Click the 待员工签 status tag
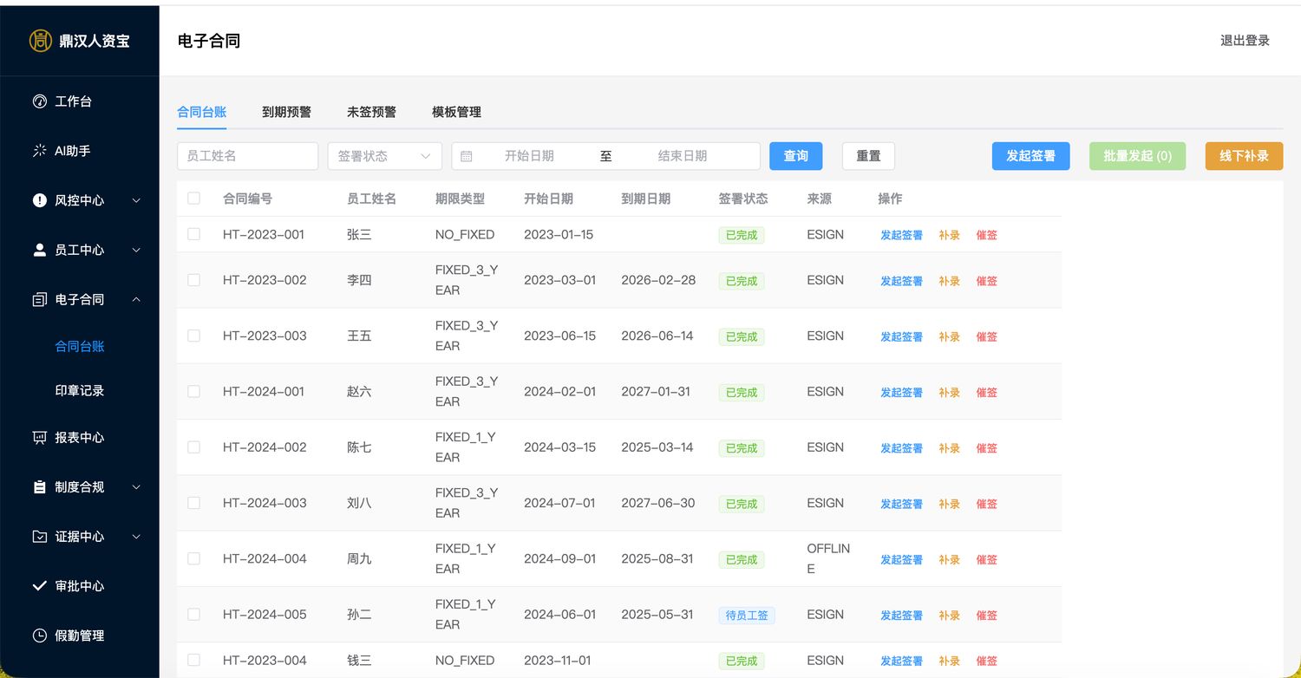1301x678 pixels. click(x=747, y=616)
